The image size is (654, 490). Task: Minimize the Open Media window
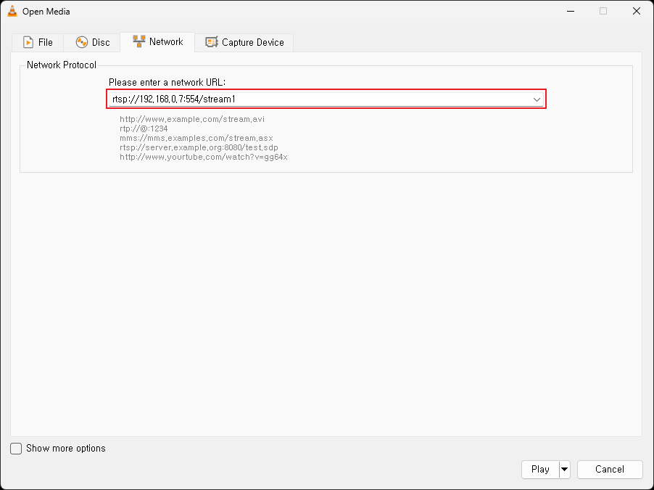tap(569, 12)
